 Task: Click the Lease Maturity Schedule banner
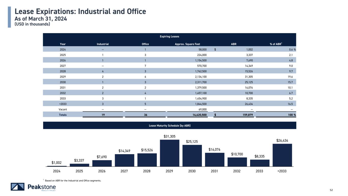(x=170, y=126)
